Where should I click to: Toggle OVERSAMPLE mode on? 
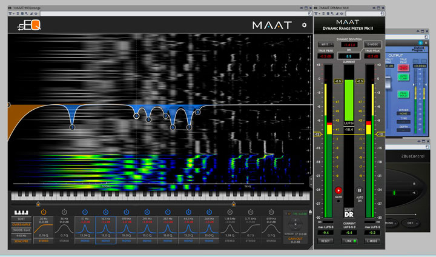[21, 225]
